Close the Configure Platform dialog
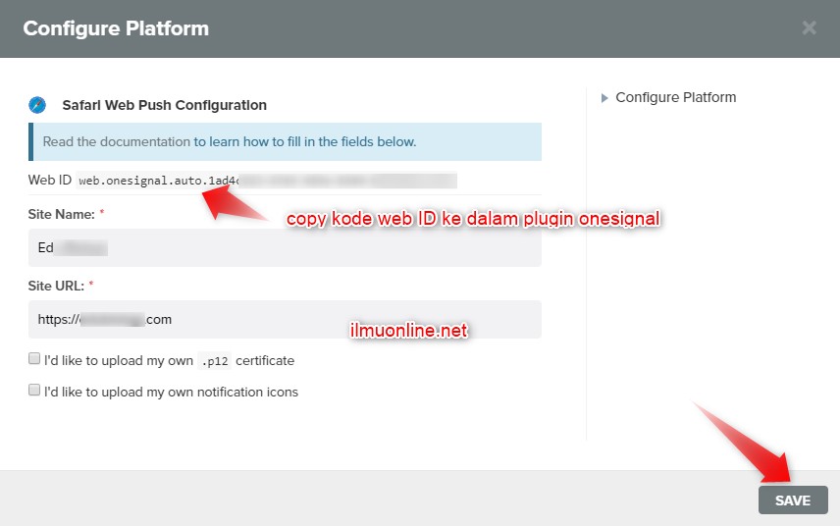The image size is (840, 526). click(x=809, y=27)
